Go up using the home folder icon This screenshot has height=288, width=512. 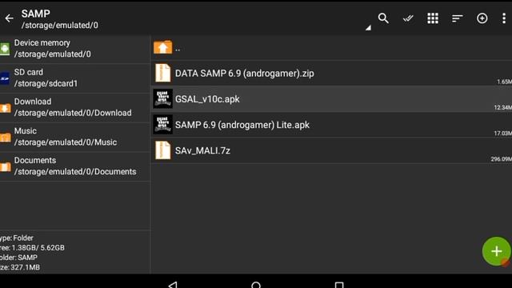pyautogui.click(x=162, y=48)
